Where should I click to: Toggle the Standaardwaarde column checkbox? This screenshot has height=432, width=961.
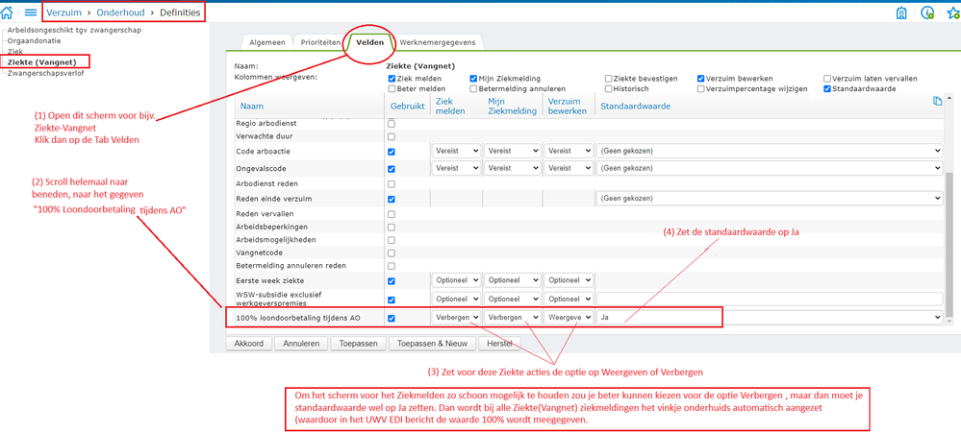827,88
